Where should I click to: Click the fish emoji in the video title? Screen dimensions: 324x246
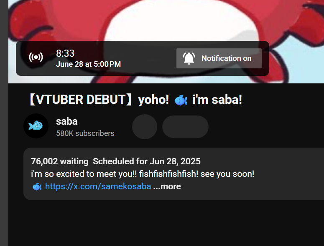point(181,100)
